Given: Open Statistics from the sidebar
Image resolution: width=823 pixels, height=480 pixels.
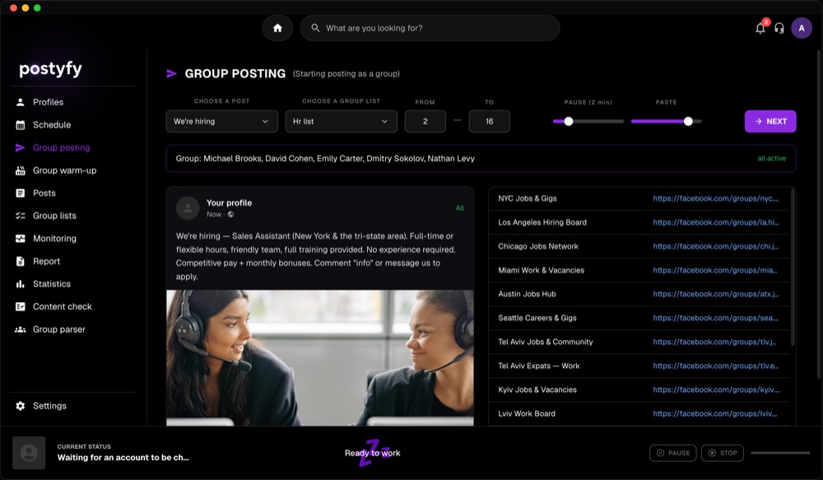Looking at the screenshot, I should (51, 284).
